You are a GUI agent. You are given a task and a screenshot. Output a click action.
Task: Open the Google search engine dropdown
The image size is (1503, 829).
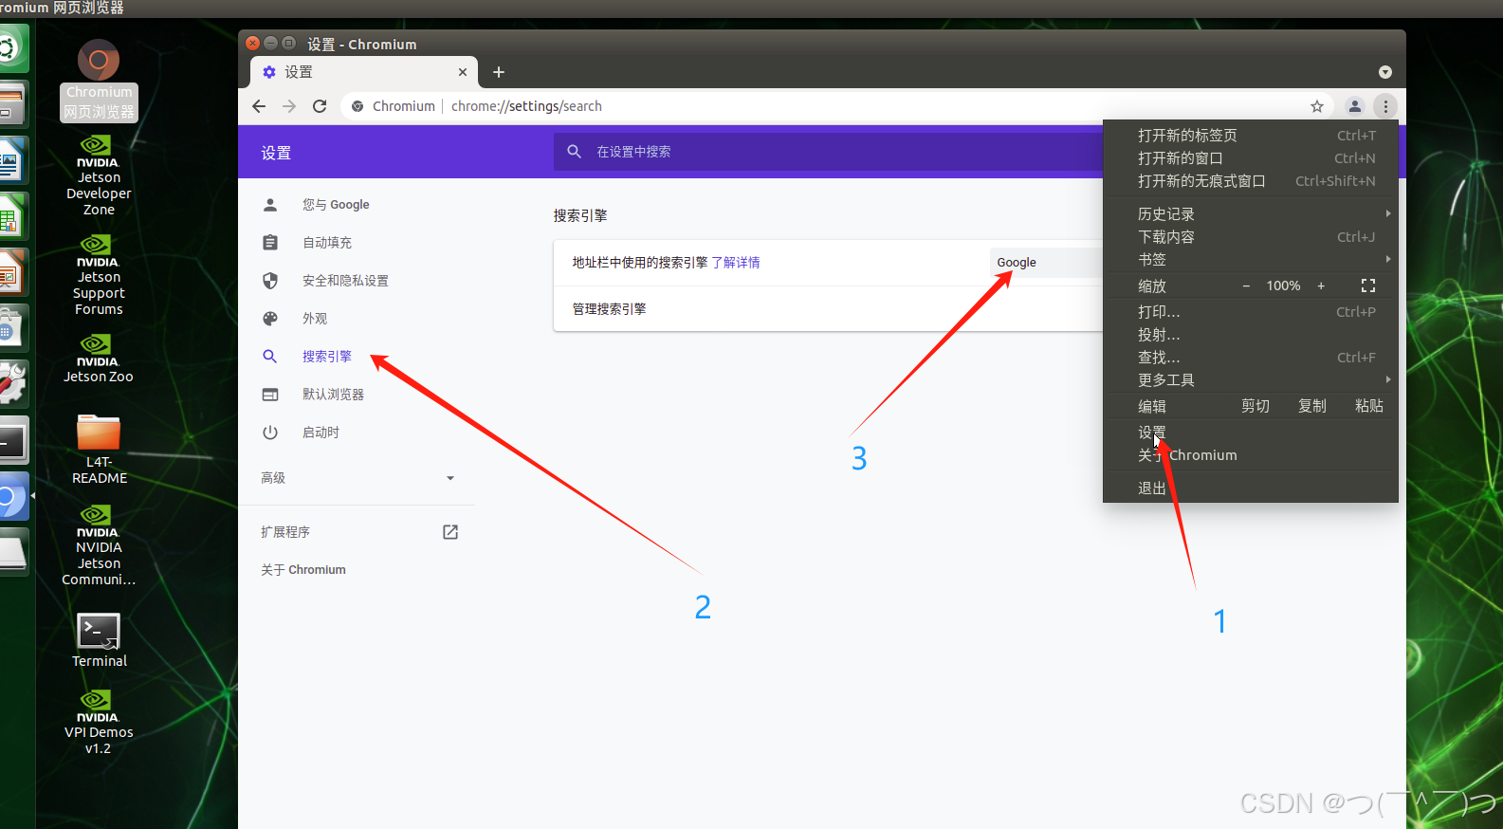coord(1046,263)
